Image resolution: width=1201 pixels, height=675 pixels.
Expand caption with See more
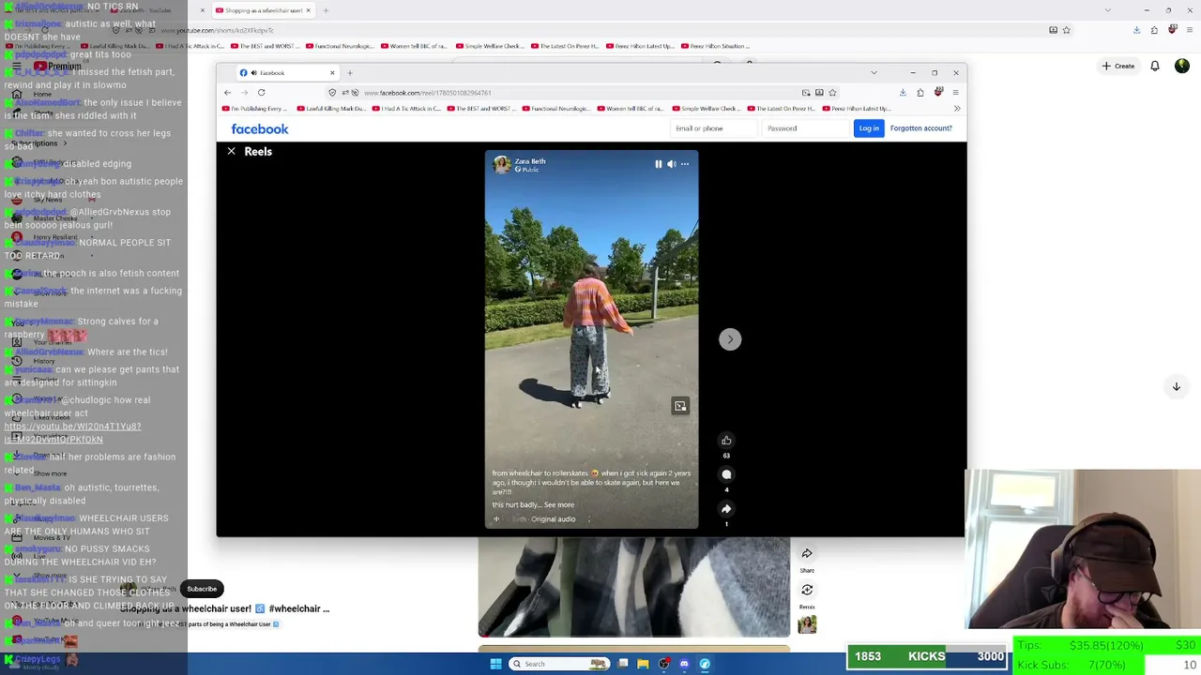[x=559, y=505]
